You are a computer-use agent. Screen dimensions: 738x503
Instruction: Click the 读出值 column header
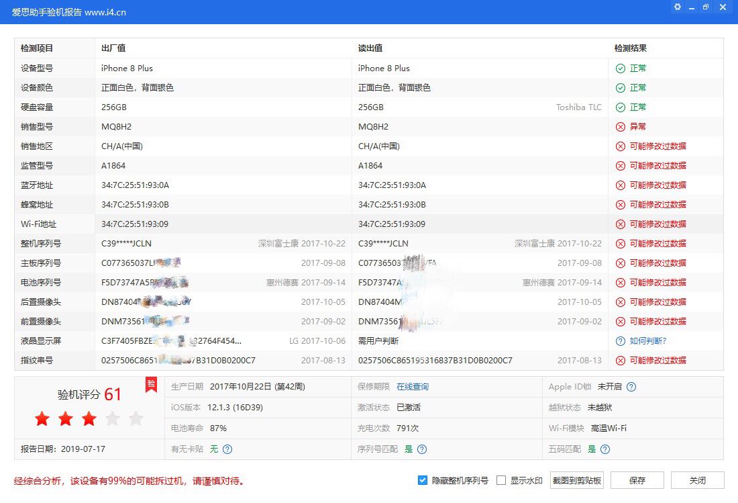click(x=370, y=48)
